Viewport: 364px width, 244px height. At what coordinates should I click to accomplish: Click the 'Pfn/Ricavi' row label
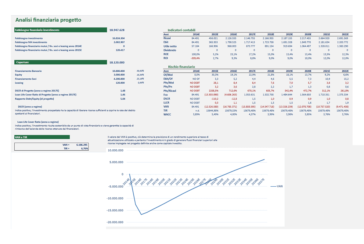pos(170,91)
